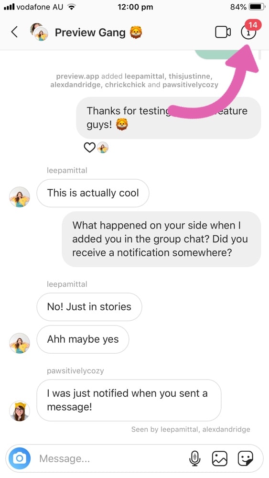269x478 pixels.
Task: Tap the back arrow icon
Action: click(x=14, y=32)
